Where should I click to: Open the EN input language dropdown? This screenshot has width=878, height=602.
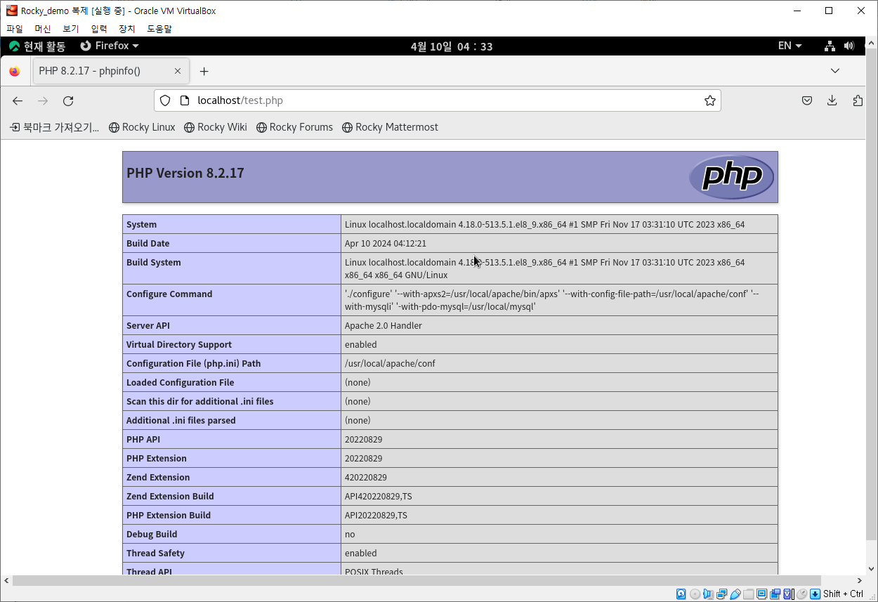point(789,46)
